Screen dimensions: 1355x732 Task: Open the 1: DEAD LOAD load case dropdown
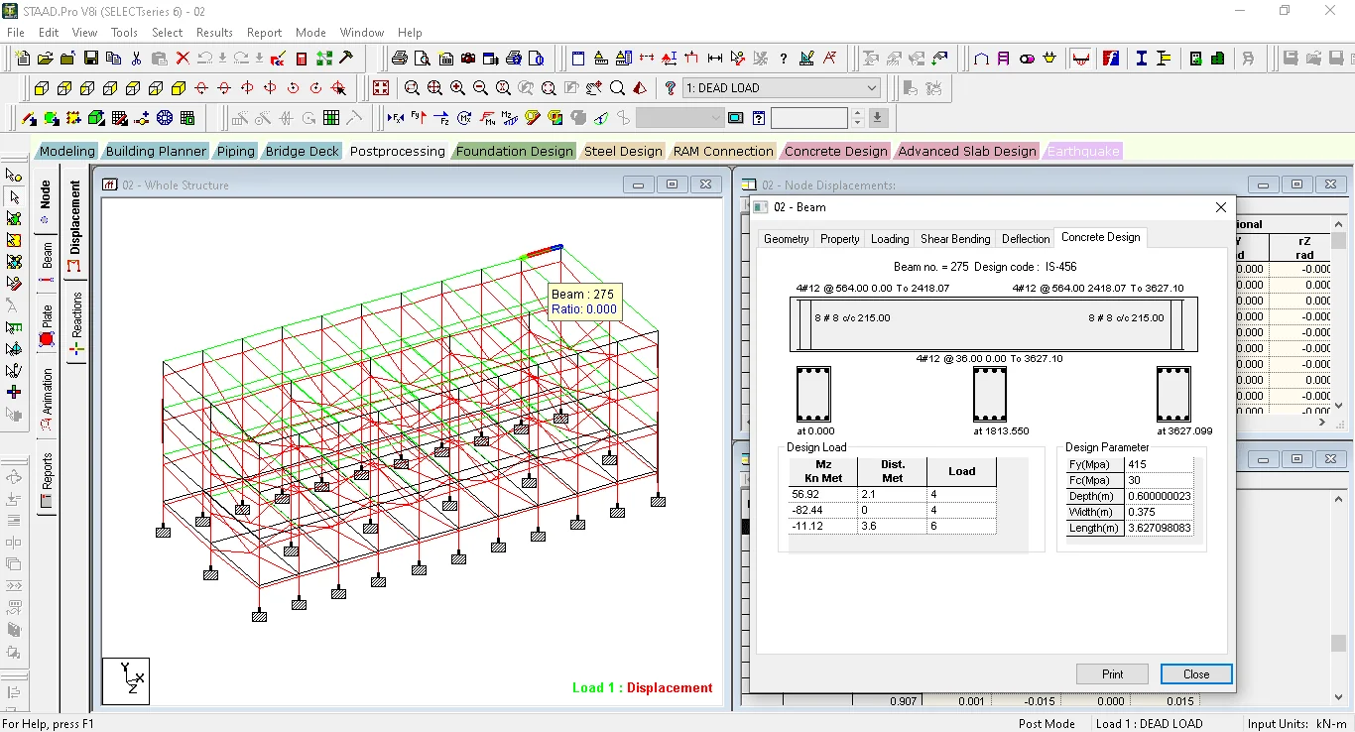tap(782, 88)
